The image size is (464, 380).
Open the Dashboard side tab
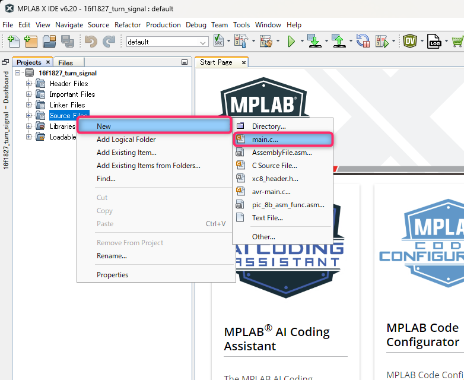coord(6,120)
